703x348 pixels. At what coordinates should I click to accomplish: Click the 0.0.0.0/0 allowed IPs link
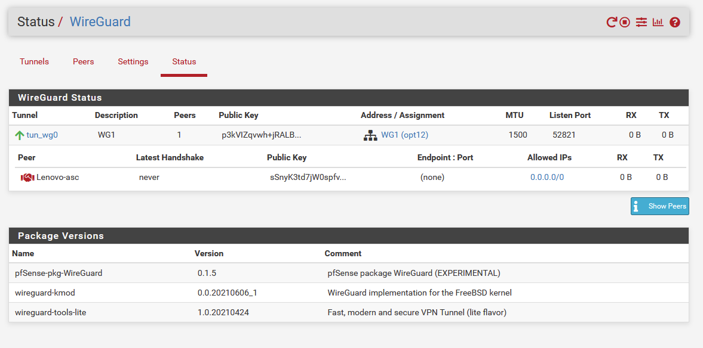547,178
